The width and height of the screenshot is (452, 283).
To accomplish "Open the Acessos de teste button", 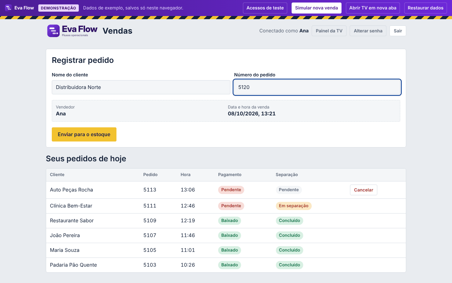I will (x=265, y=8).
